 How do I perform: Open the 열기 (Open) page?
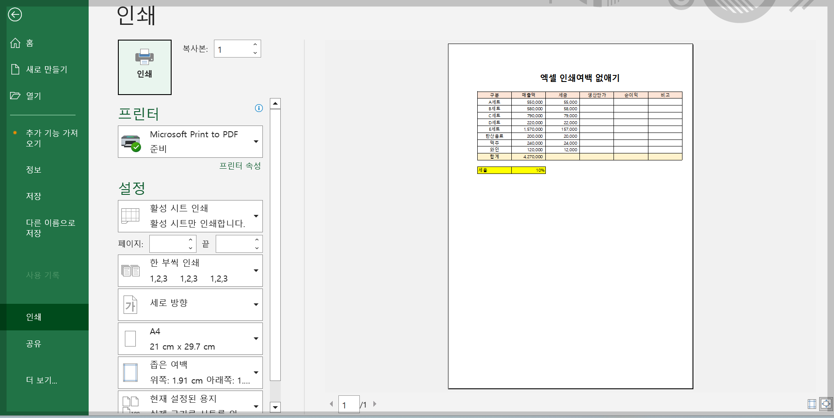click(44, 96)
